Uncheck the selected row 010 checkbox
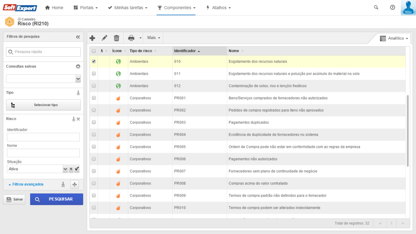Screen dimensions: 416x234 pyautogui.click(x=94, y=61)
